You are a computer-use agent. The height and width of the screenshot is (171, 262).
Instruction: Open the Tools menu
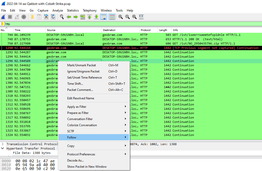(x=119, y=10)
